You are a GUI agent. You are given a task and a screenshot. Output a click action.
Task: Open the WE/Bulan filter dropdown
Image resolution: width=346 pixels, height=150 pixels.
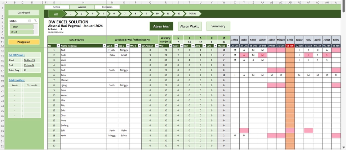(x=156, y=46)
